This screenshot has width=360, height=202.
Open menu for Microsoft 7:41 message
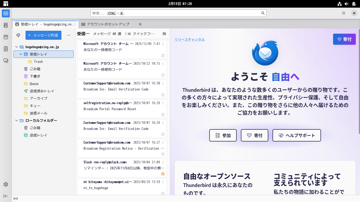click(163, 44)
